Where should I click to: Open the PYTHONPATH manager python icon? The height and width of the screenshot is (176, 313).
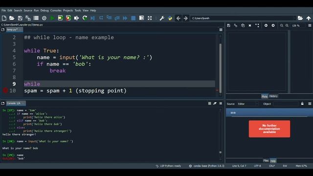coord(170,18)
